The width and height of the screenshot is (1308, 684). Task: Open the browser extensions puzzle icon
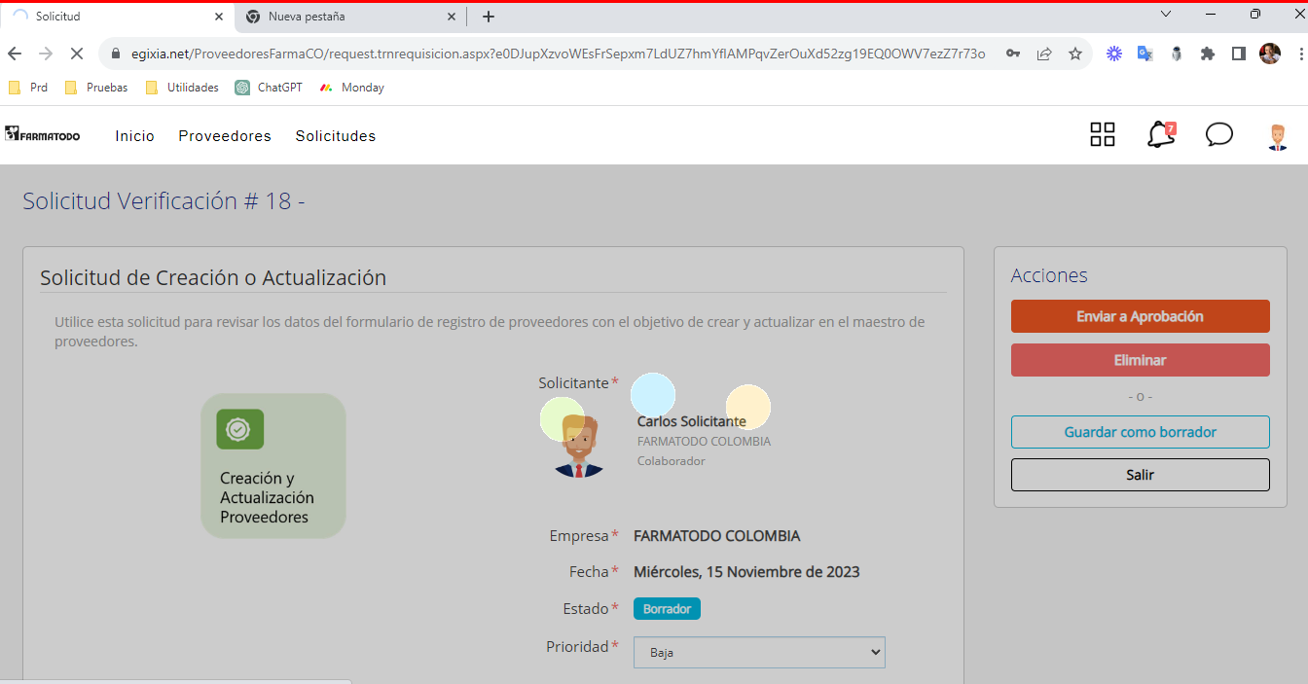pyautogui.click(x=1208, y=54)
